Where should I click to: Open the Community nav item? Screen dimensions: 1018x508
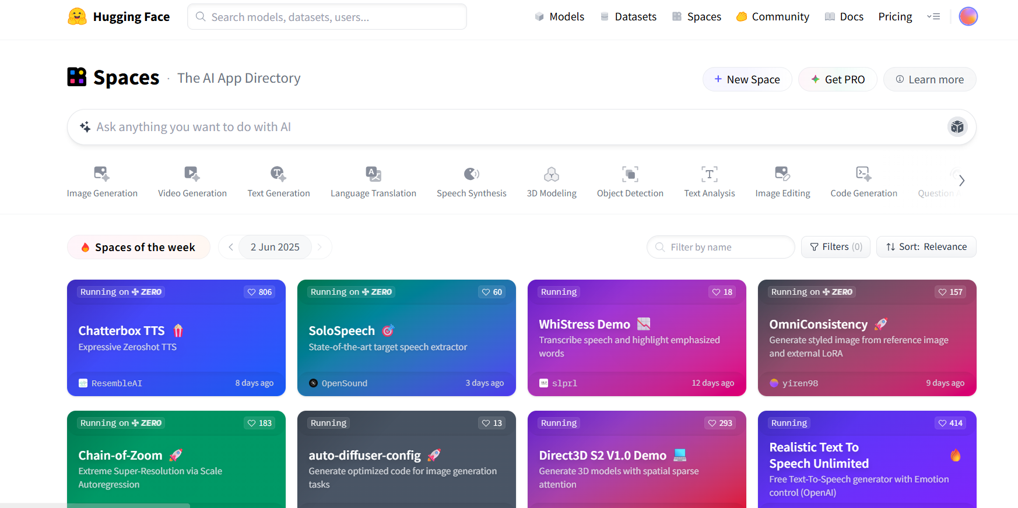(773, 17)
